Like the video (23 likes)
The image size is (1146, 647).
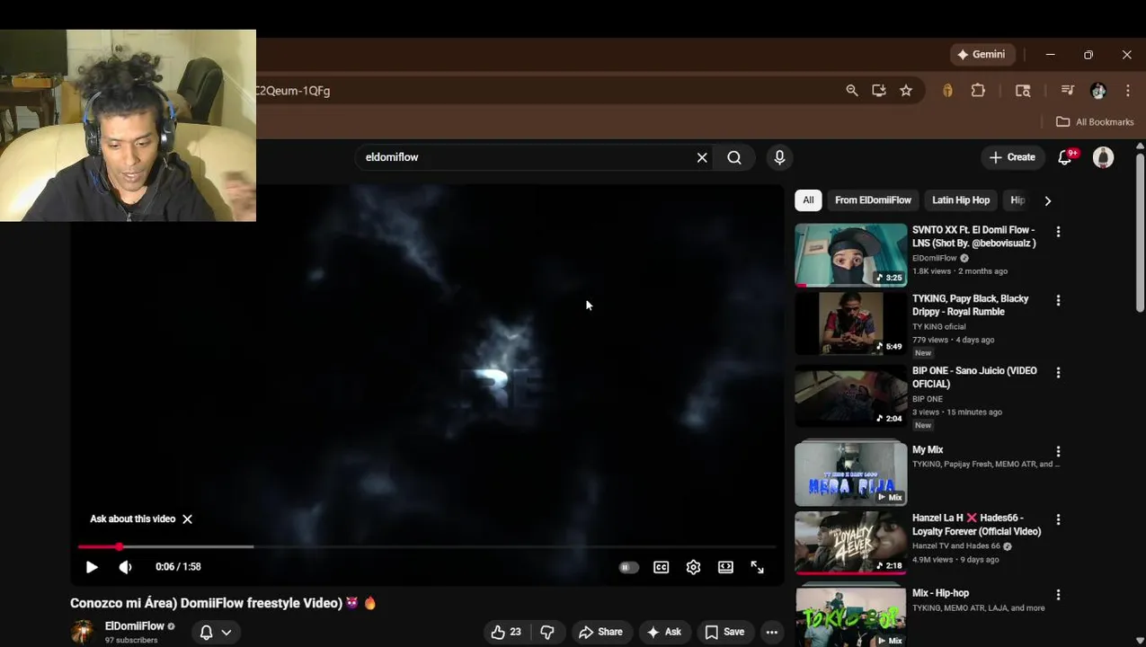point(506,633)
